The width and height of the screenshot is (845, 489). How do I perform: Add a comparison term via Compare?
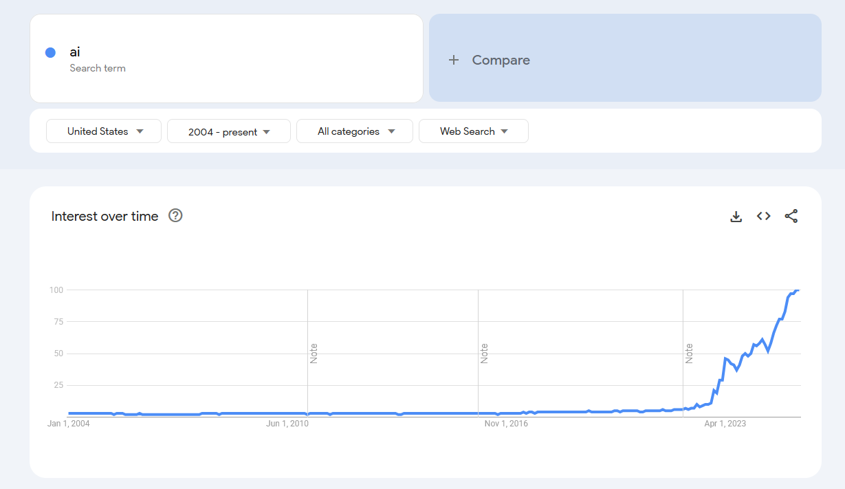(x=625, y=58)
